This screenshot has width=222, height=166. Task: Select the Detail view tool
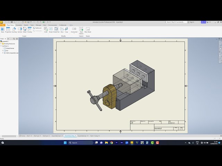click(25, 30)
